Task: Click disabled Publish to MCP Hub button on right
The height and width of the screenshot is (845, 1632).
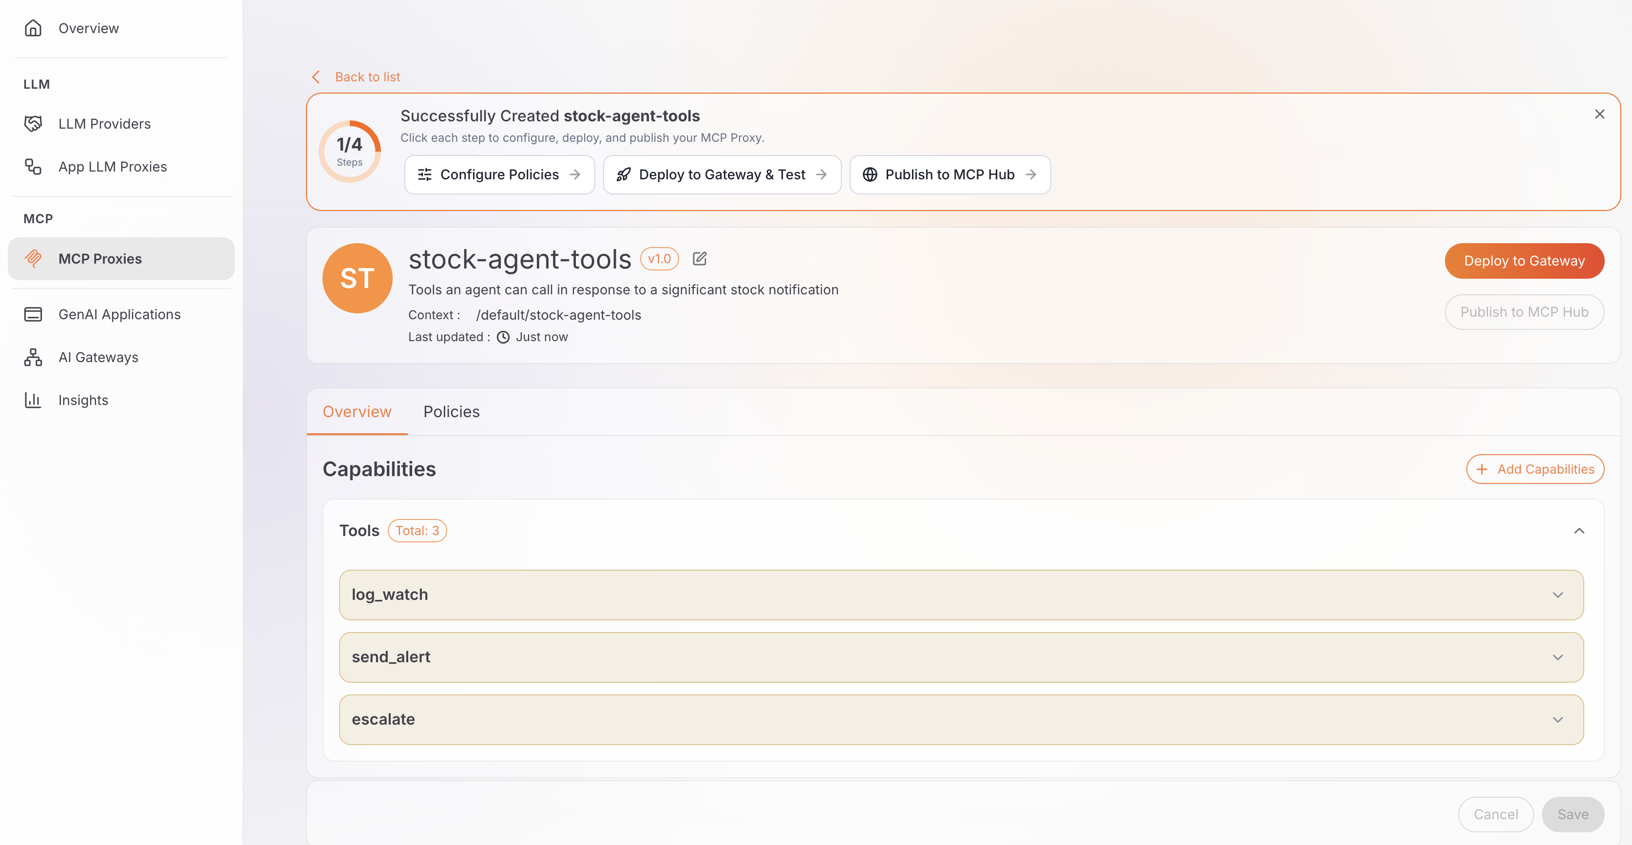Action: (1524, 312)
